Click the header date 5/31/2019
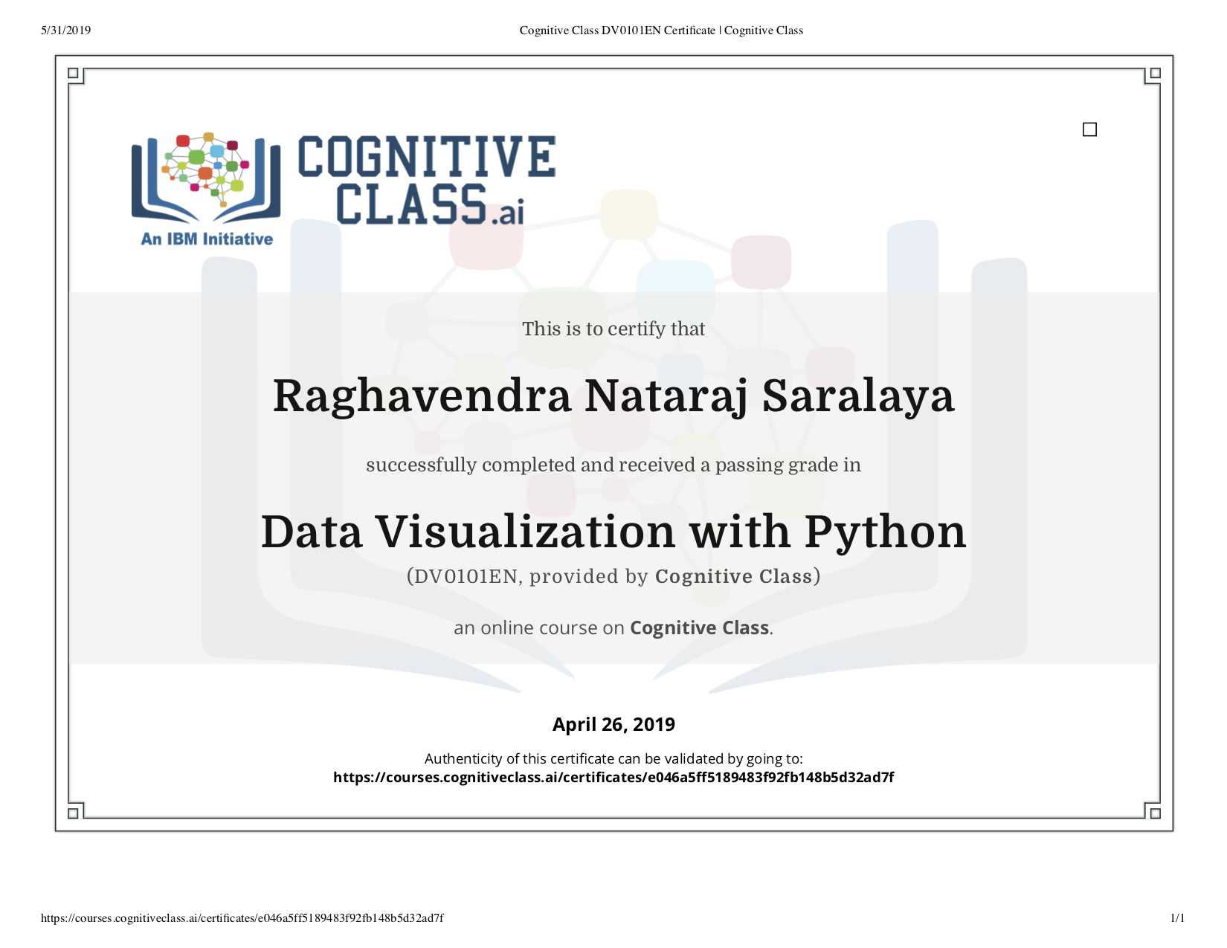1227x948 pixels. [66, 30]
